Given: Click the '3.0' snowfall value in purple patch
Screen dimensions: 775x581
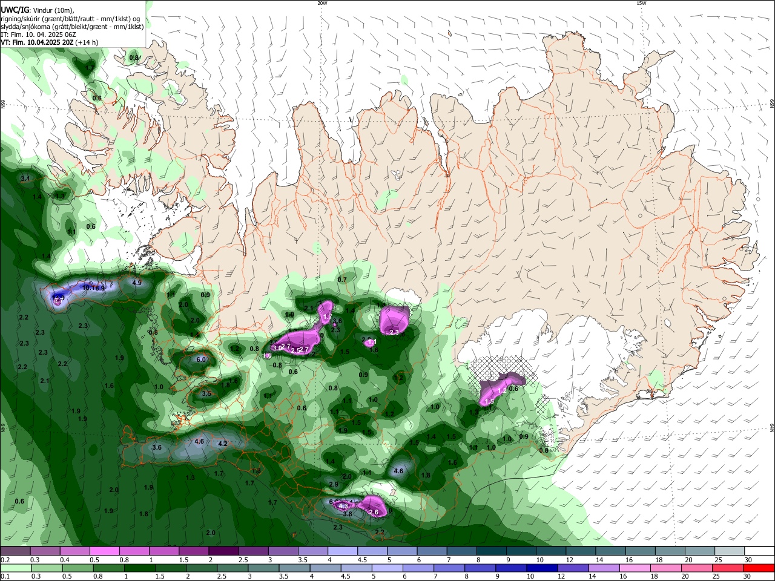Looking at the screenshot, I should coord(277,348).
